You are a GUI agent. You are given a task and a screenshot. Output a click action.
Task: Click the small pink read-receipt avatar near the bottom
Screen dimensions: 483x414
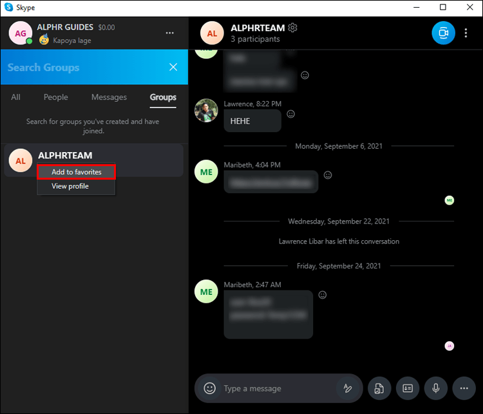[450, 346]
